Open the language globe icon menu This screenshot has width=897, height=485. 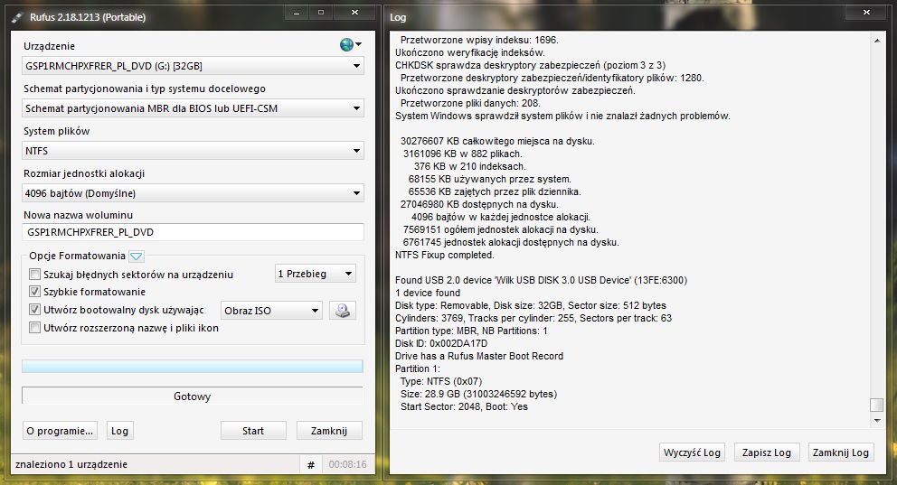point(350,44)
